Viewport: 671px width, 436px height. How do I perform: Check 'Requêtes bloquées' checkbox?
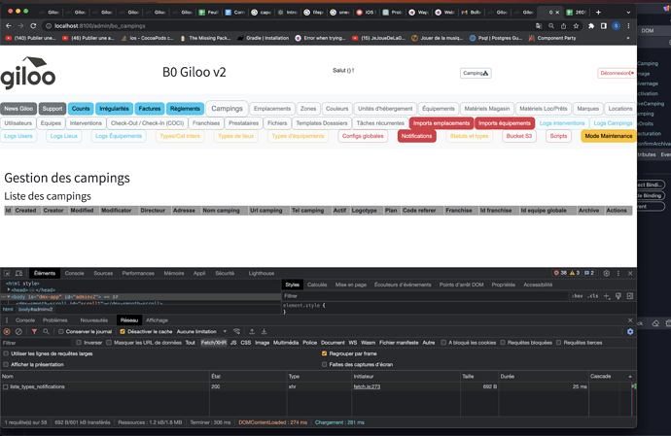click(x=503, y=343)
